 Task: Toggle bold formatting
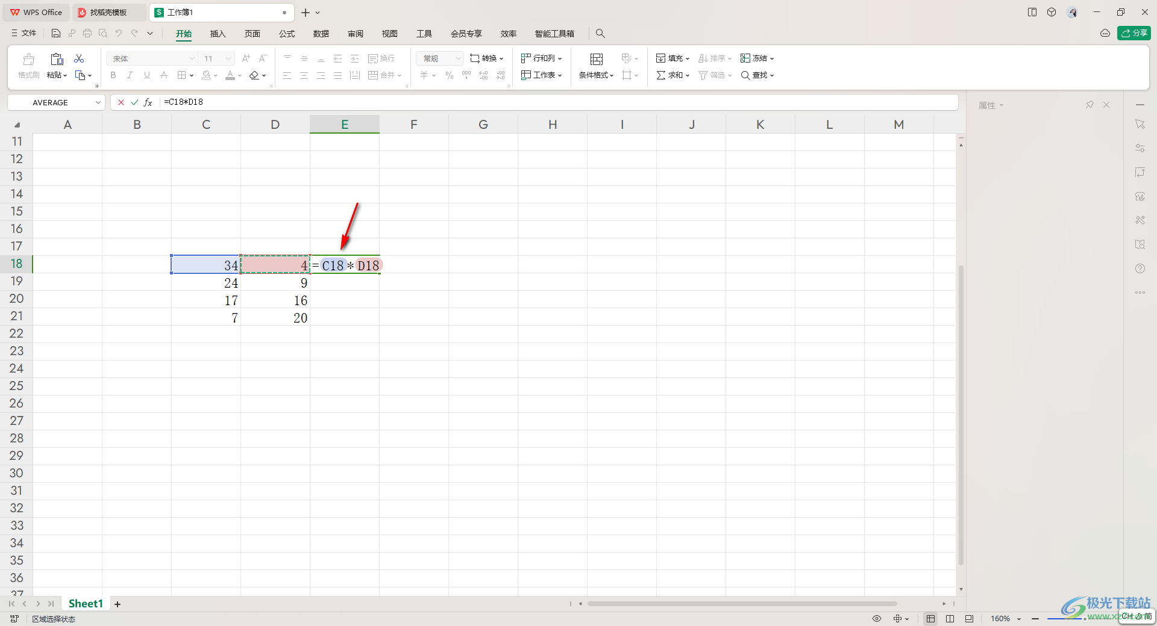(113, 75)
